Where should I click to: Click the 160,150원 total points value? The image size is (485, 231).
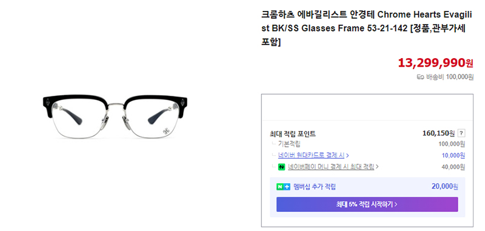[x=438, y=133]
